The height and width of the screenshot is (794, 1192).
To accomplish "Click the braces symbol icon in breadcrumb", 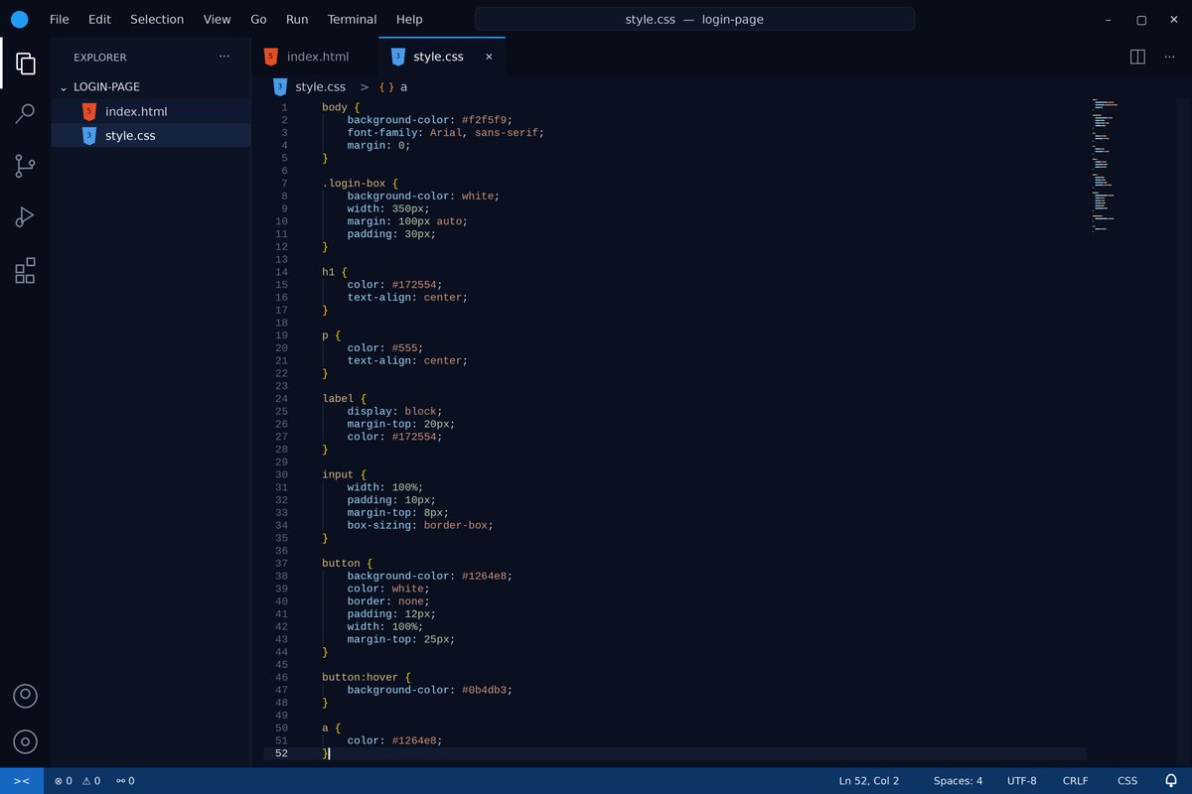I will coord(386,87).
